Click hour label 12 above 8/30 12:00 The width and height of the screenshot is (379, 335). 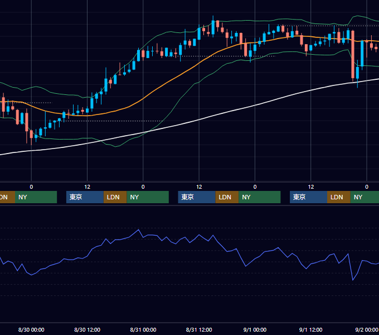click(88, 187)
